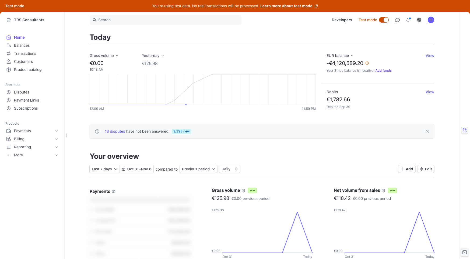Open the settings gear icon

click(419, 20)
